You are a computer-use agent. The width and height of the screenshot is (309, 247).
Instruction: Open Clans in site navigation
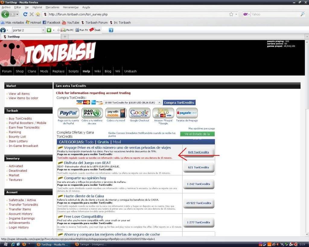32,71
